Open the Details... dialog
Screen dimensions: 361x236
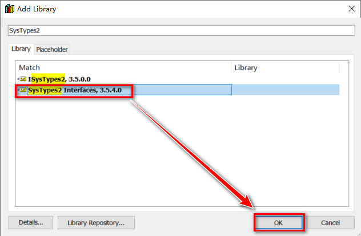point(31,222)
